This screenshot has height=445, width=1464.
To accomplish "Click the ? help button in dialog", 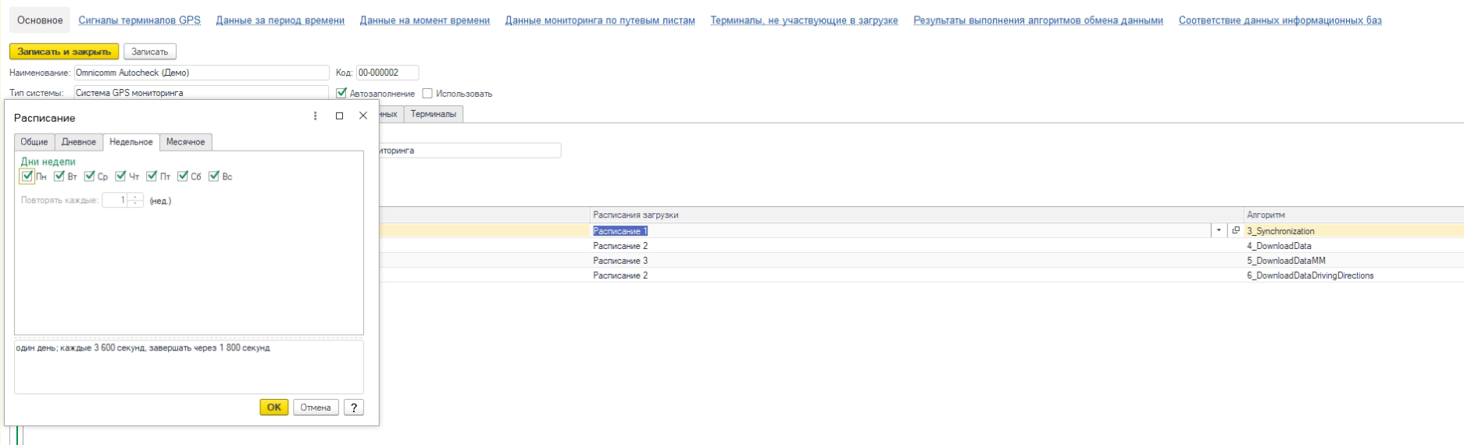I will coord(354,408).
